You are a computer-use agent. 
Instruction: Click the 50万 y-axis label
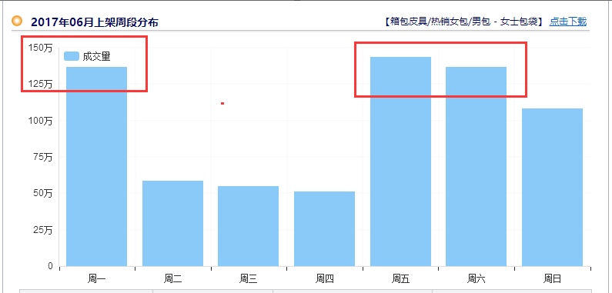pos(42,194)
